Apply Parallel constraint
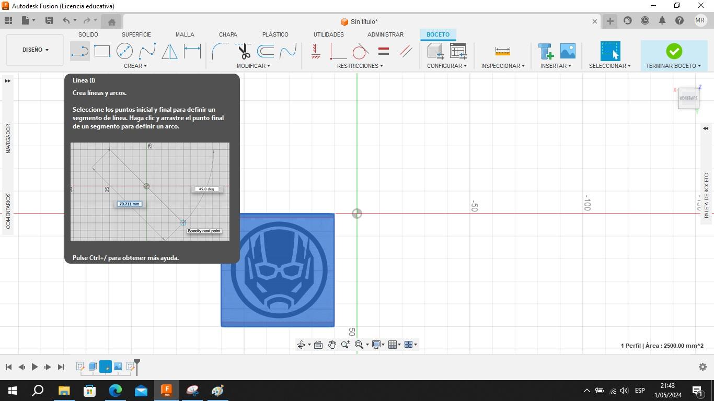The width and height of the screenshot is (714, 401). pos(406,51)
